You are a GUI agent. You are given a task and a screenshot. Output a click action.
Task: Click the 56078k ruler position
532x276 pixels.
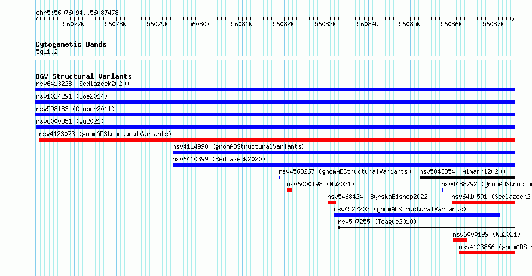click(x=115, y=24)
